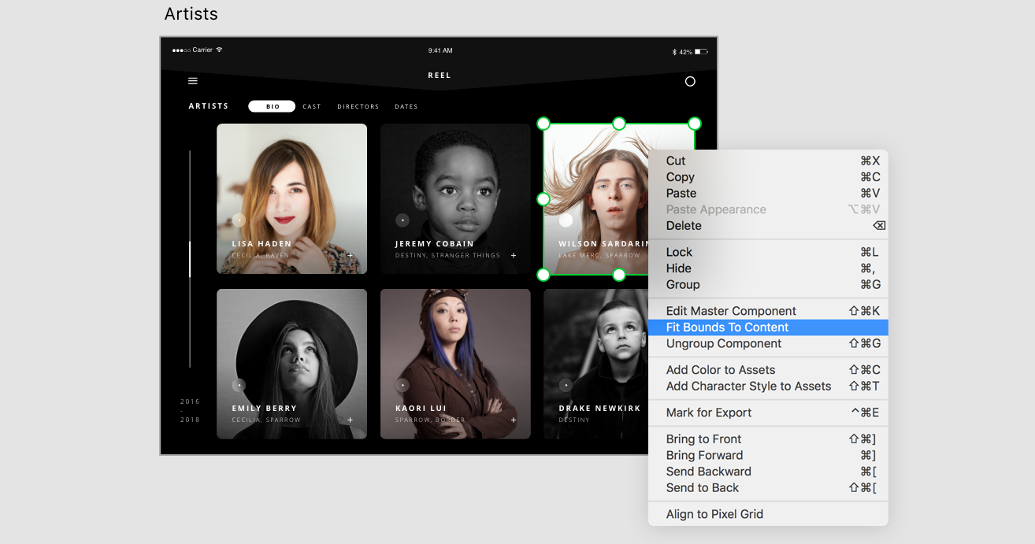Choose Send to Back

[x=768, y=487]
